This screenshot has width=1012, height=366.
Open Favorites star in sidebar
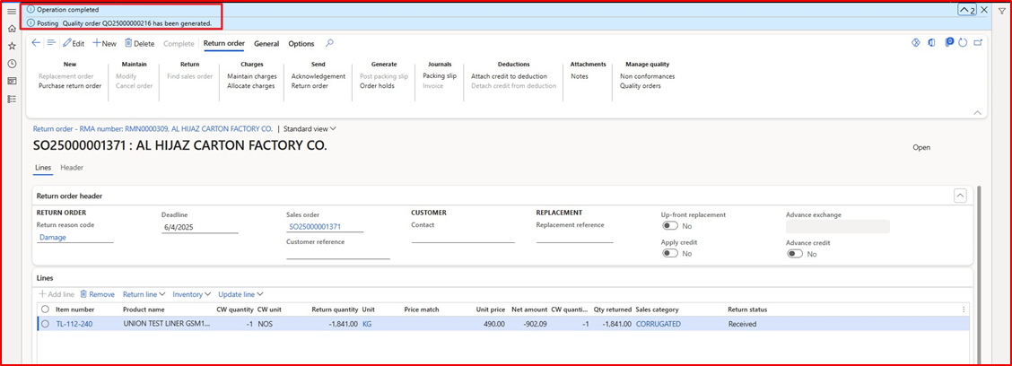12,46
